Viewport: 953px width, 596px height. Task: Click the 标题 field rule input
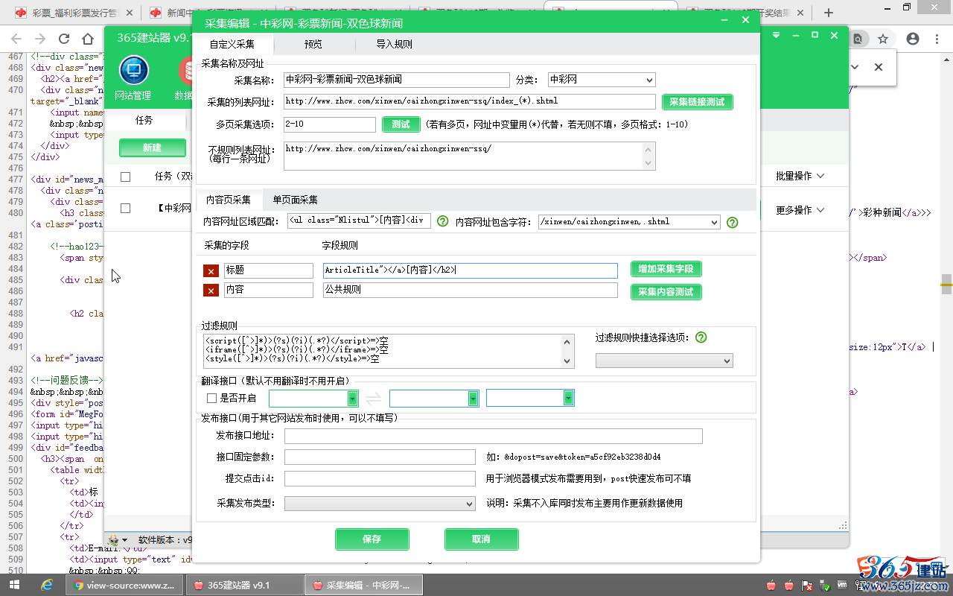[471, 270]
